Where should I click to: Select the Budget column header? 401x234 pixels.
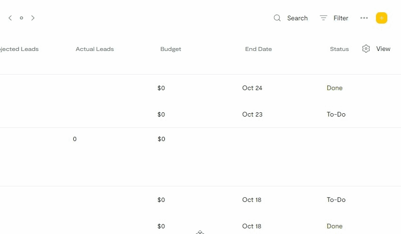(171, 49)
